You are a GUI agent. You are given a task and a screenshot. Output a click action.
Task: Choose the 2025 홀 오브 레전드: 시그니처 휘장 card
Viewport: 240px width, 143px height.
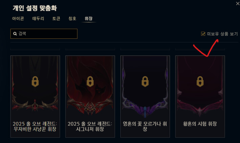click(x=90, y=96)
